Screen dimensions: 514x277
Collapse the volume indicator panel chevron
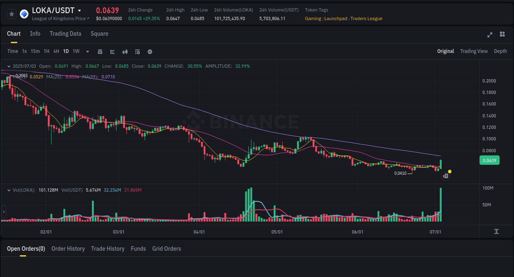(8, 190)
